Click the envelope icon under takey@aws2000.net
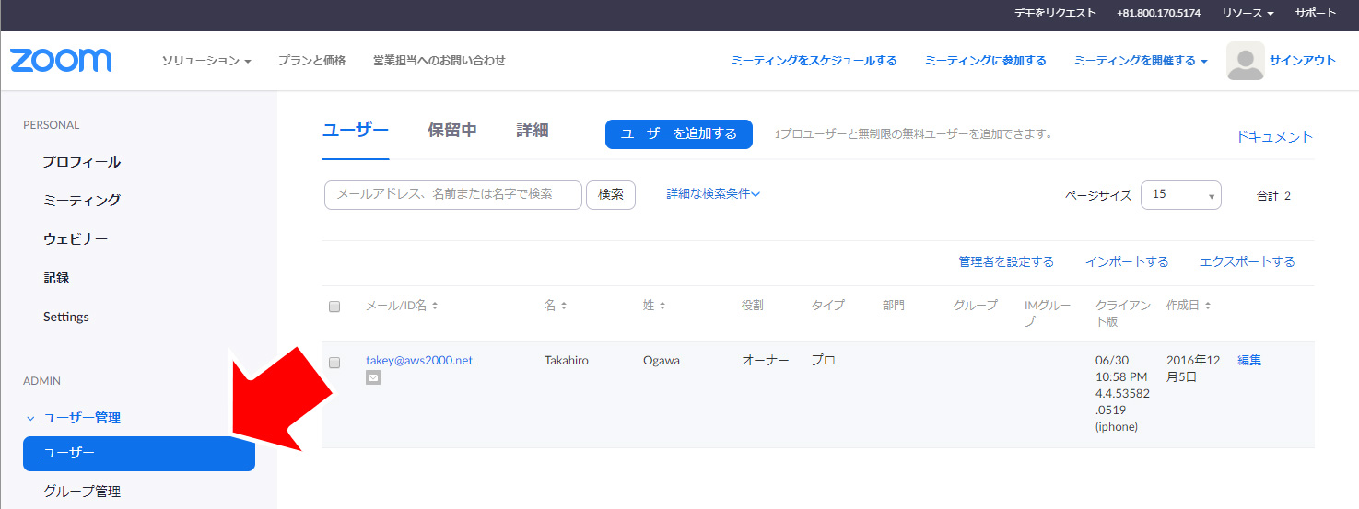The width and height of the screenshot is (1359, 509). click(x=372, y=377)
